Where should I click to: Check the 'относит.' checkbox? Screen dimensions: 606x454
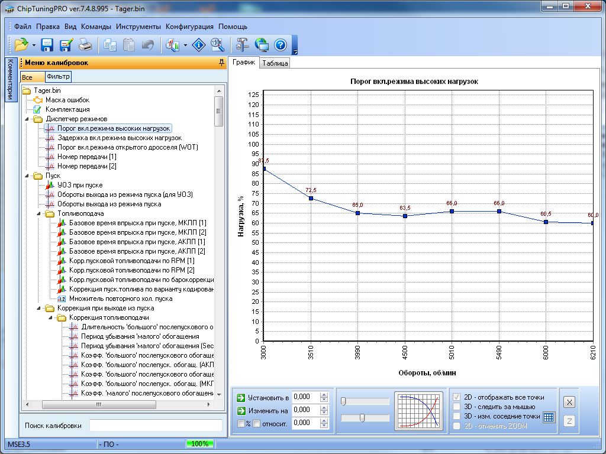point(257,423)
